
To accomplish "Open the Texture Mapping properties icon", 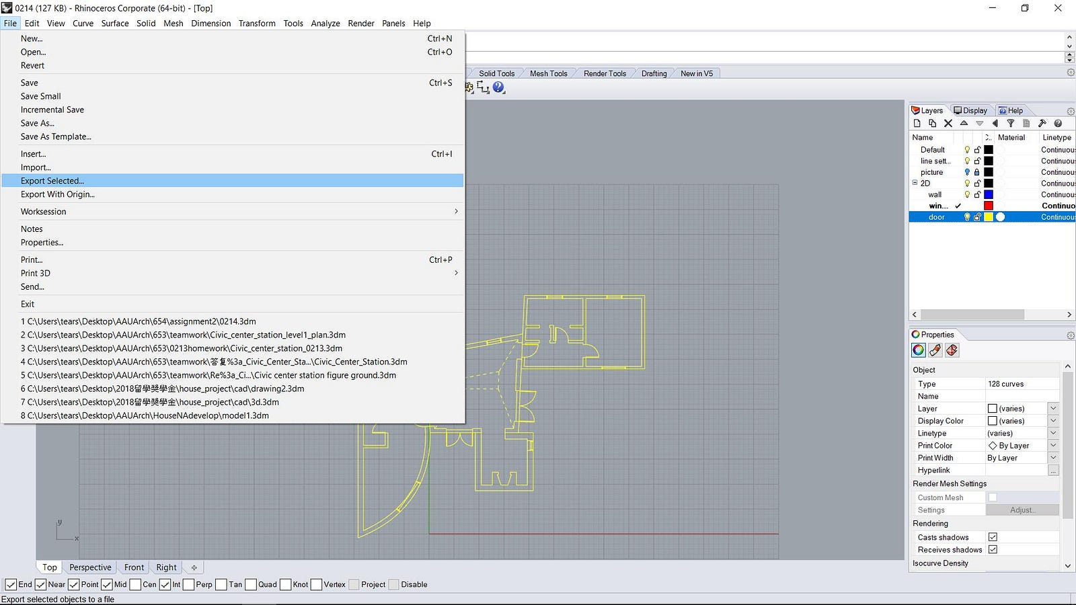I will pos(952,350).
